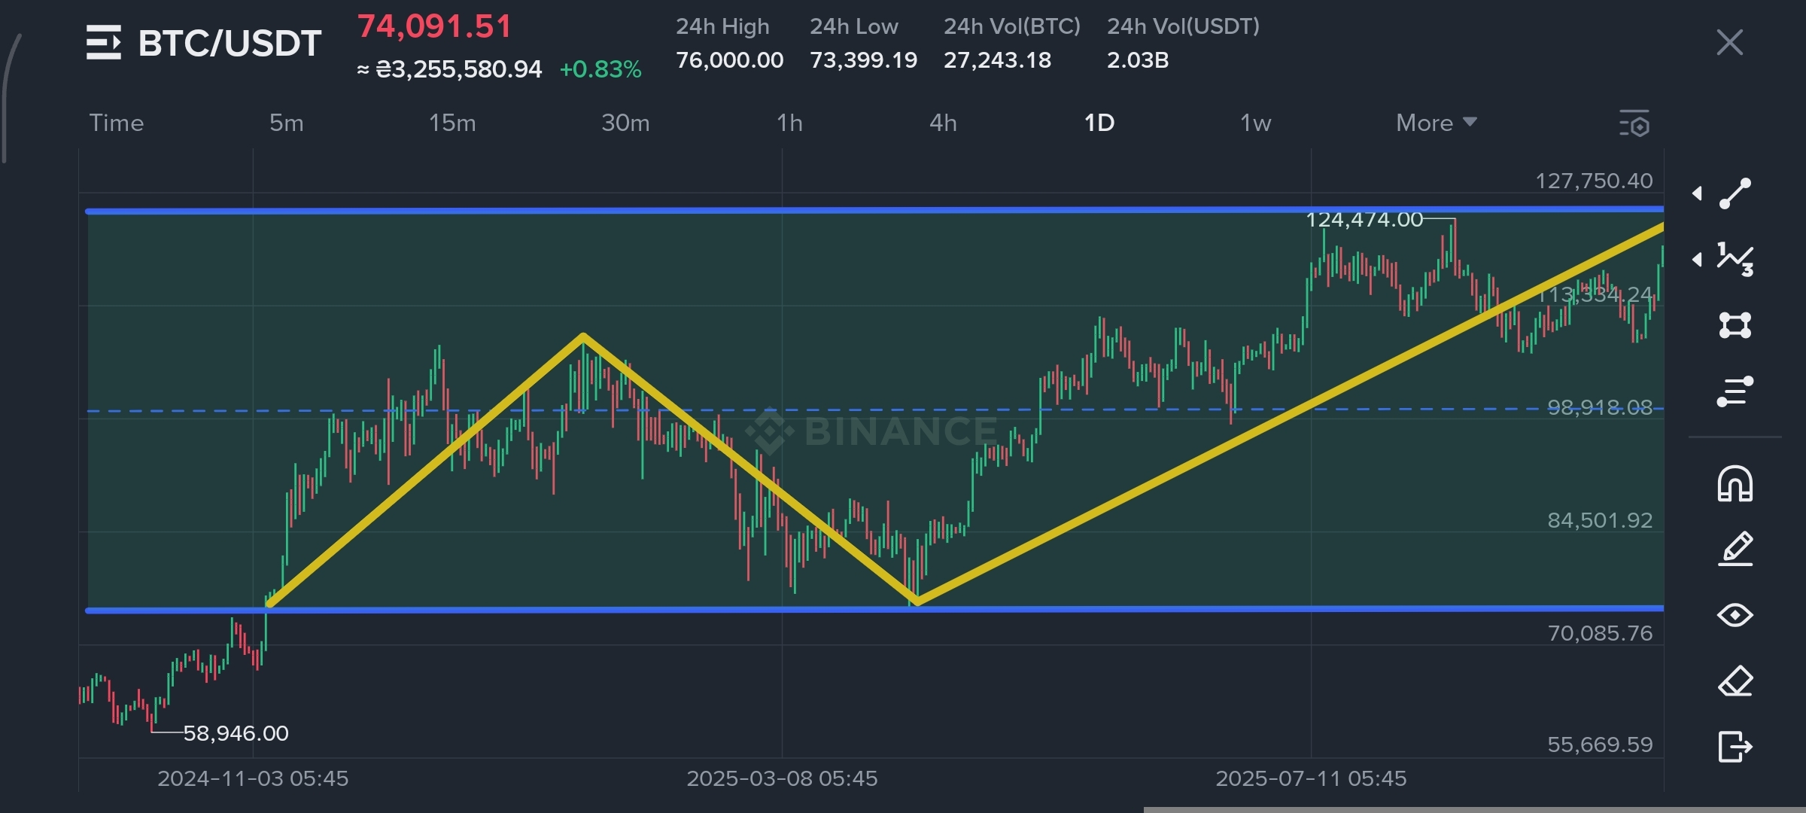Viewport: 1806px width, 813px height.
Task: Open the chart indicator settings icon
Action: [1634, 123]
